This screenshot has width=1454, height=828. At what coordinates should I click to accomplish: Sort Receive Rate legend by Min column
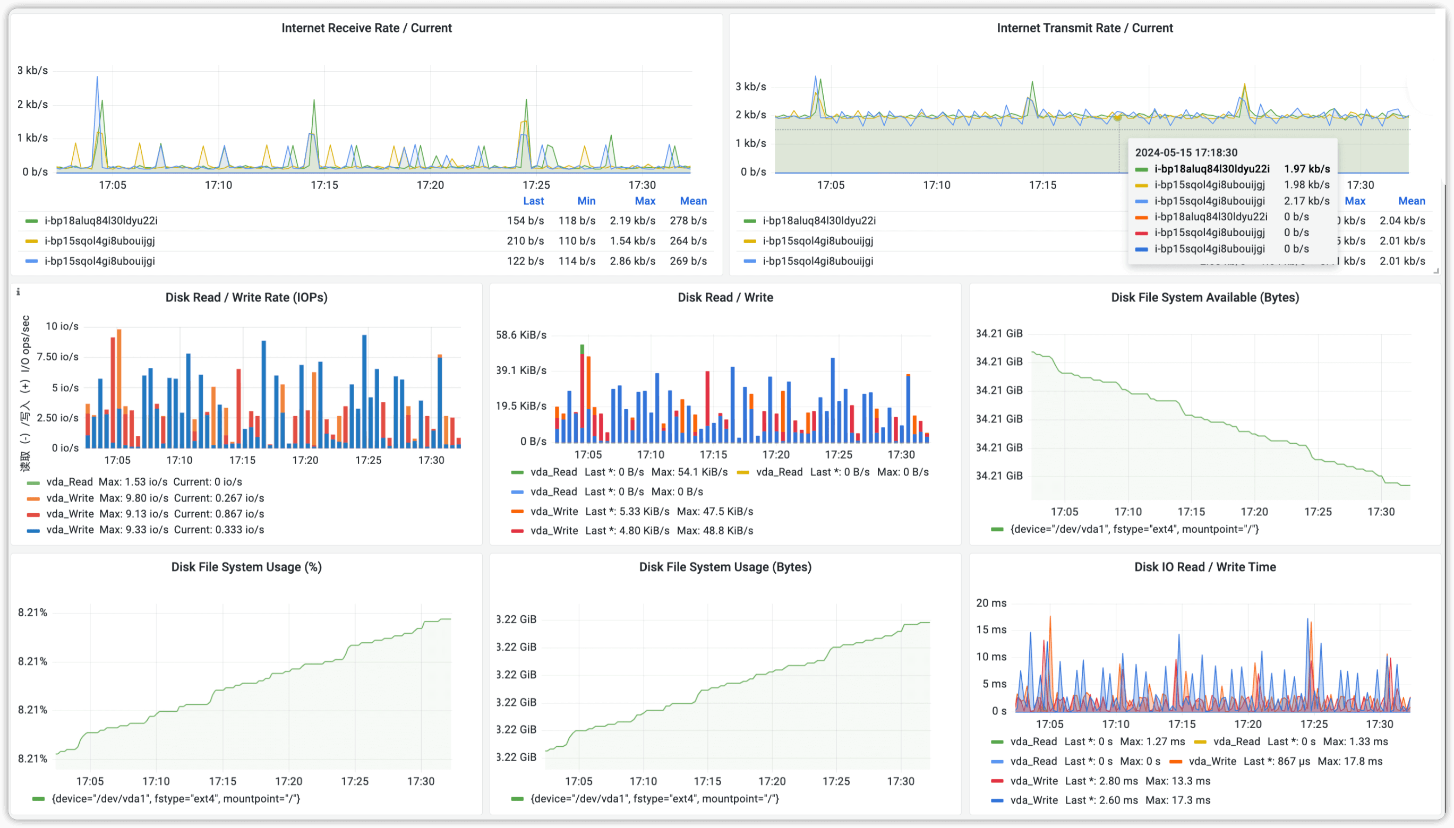[586, 201]
